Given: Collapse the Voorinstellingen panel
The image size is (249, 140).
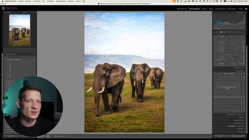Looking at the screenshot, I should tap(4, 54).
